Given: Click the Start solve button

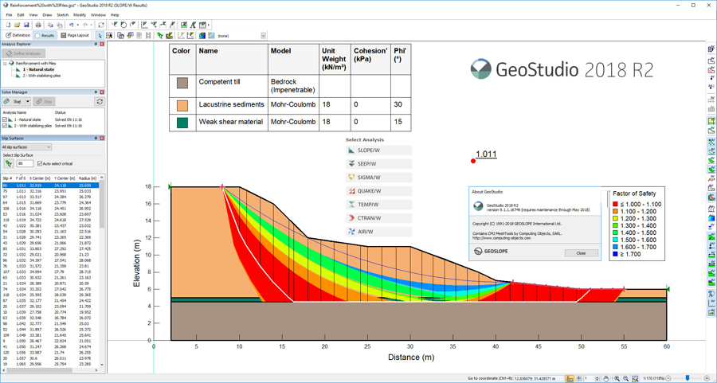Looking at the screenshot, I should 12,101.
